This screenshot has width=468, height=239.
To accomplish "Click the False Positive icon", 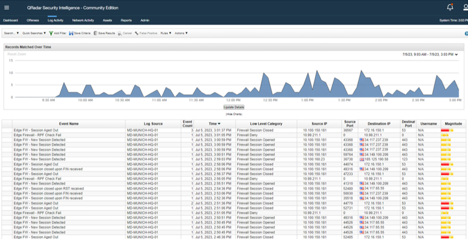I will click(x=137, y=33).
